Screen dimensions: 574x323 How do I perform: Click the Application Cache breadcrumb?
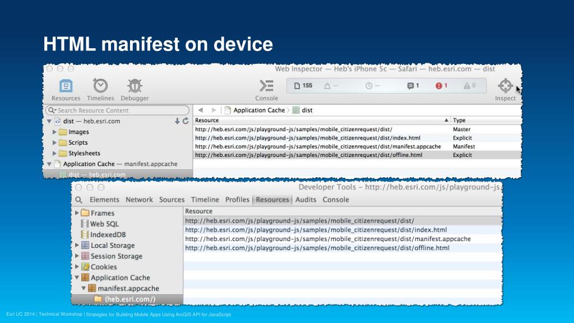pyautogui.click(x=255, y=110)
